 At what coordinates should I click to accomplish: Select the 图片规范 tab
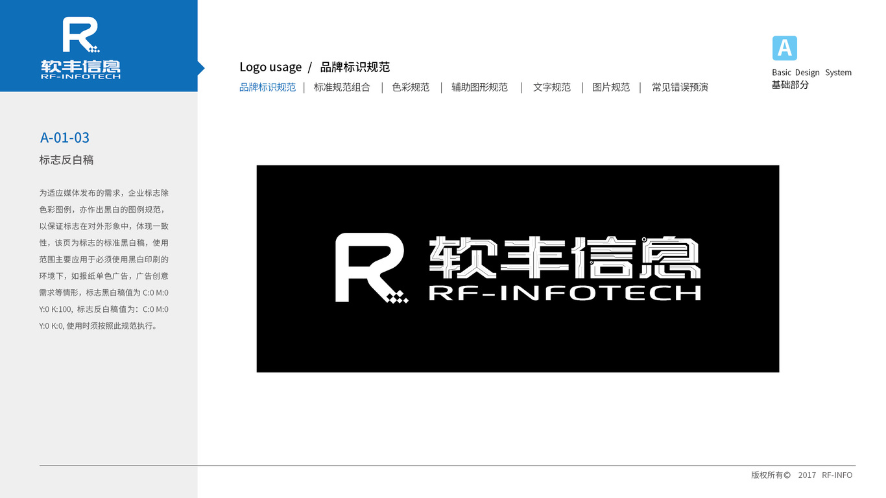coord(611,87)
